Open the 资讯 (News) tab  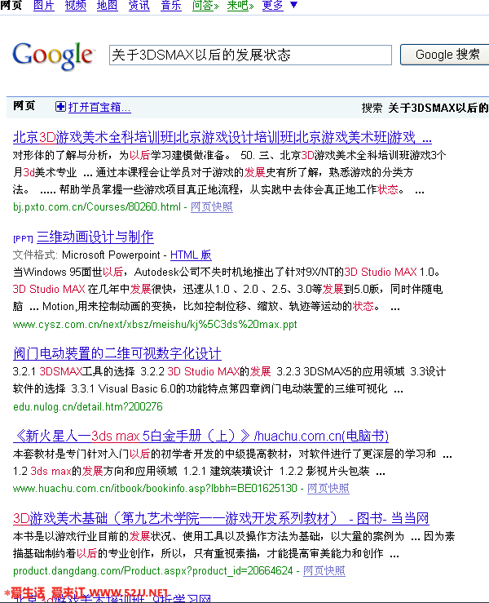[x=139, y=6]
